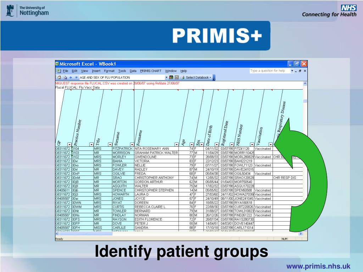Open the View menu

(84, 71)
